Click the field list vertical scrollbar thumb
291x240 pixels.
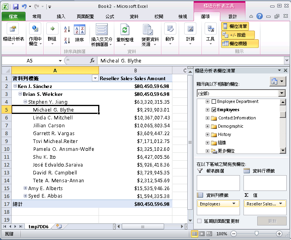(282, 114)
